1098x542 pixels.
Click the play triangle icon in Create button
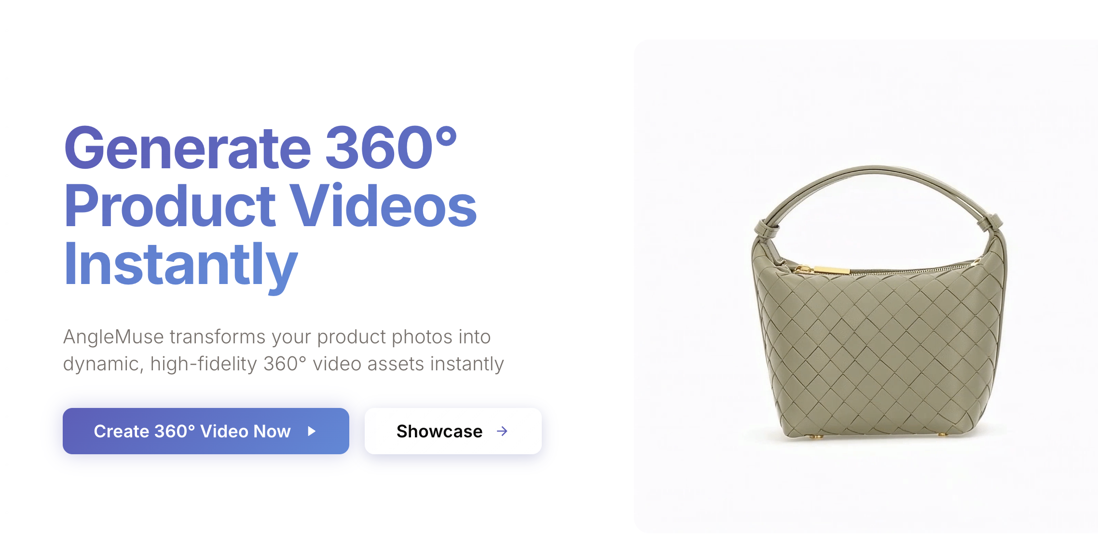[x=312, y=431]
